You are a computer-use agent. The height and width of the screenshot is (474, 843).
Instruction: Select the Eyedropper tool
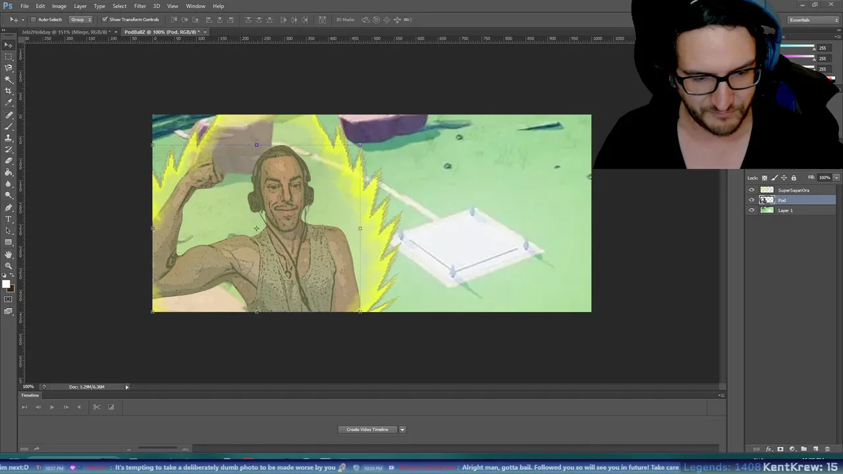(x=9, y=103)
